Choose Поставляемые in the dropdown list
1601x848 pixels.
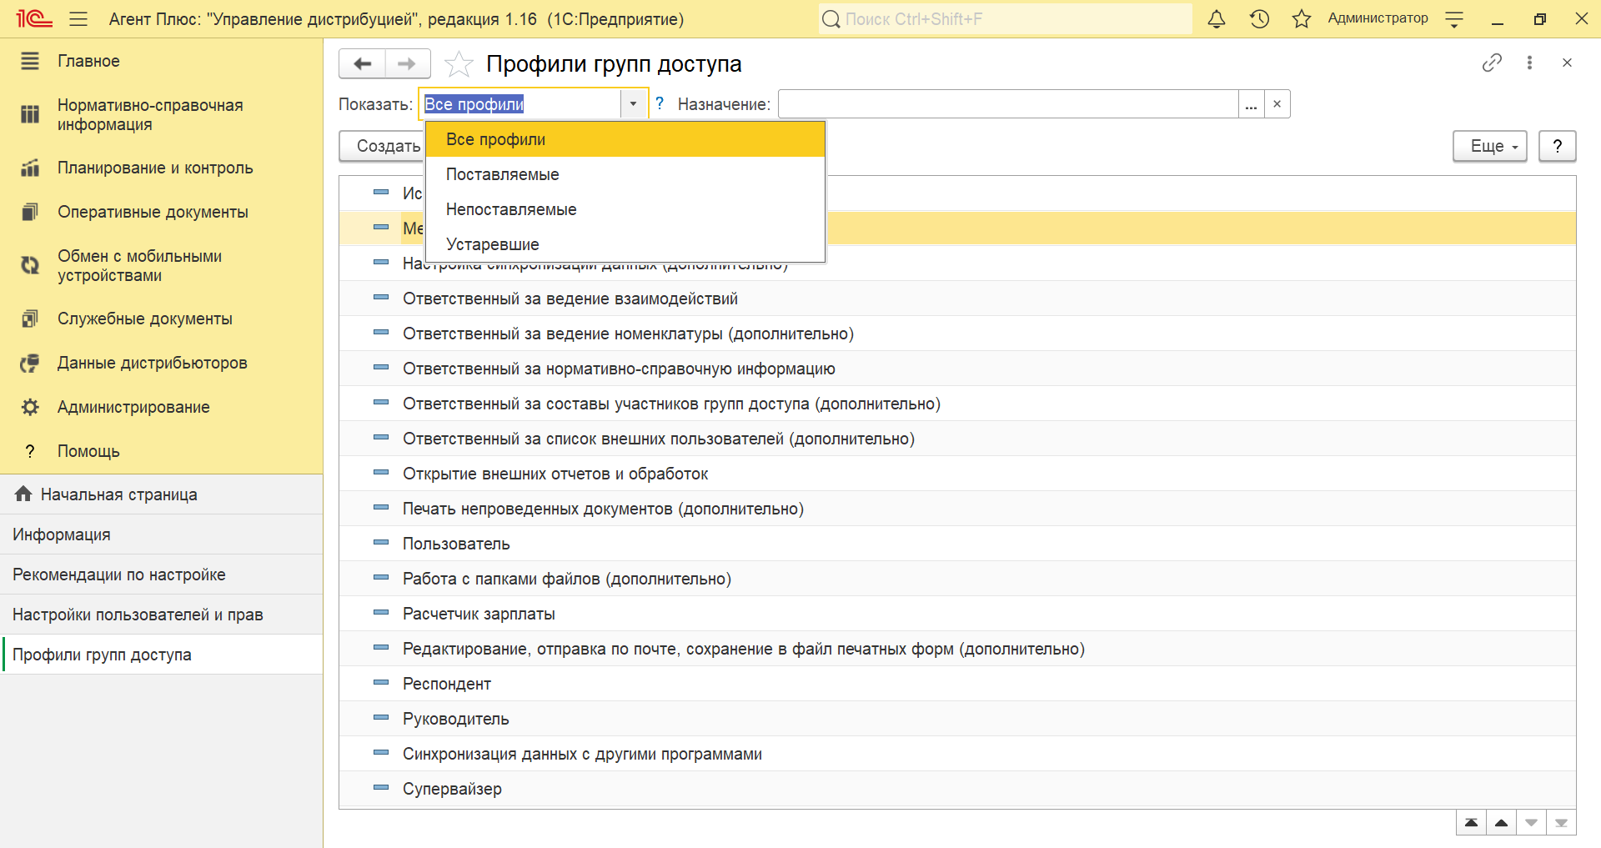coord(625,174)
